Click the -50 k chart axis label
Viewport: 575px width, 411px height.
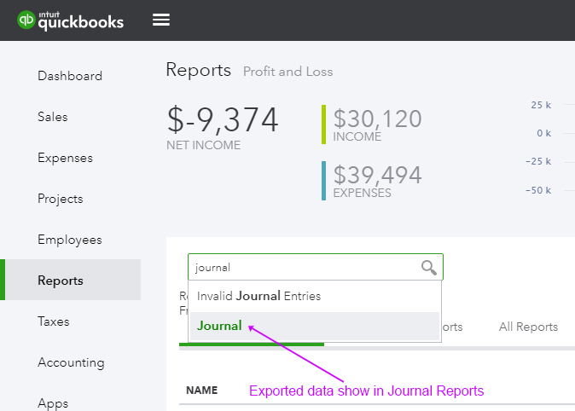(538, 190)
